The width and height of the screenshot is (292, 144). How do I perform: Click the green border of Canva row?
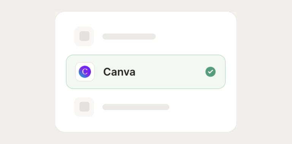pos(146,55)
